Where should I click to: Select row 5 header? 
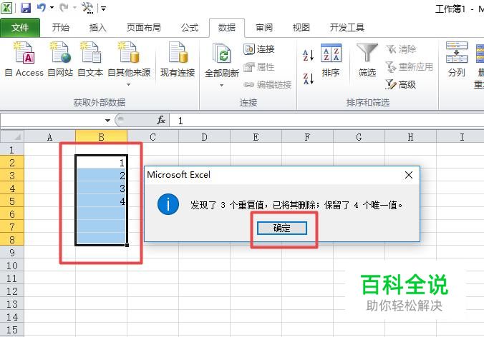click(x=12, y=201)
